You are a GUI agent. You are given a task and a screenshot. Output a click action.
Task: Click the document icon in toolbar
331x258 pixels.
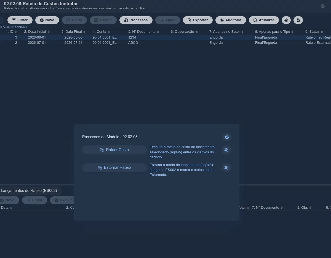(x=298, y=20)
